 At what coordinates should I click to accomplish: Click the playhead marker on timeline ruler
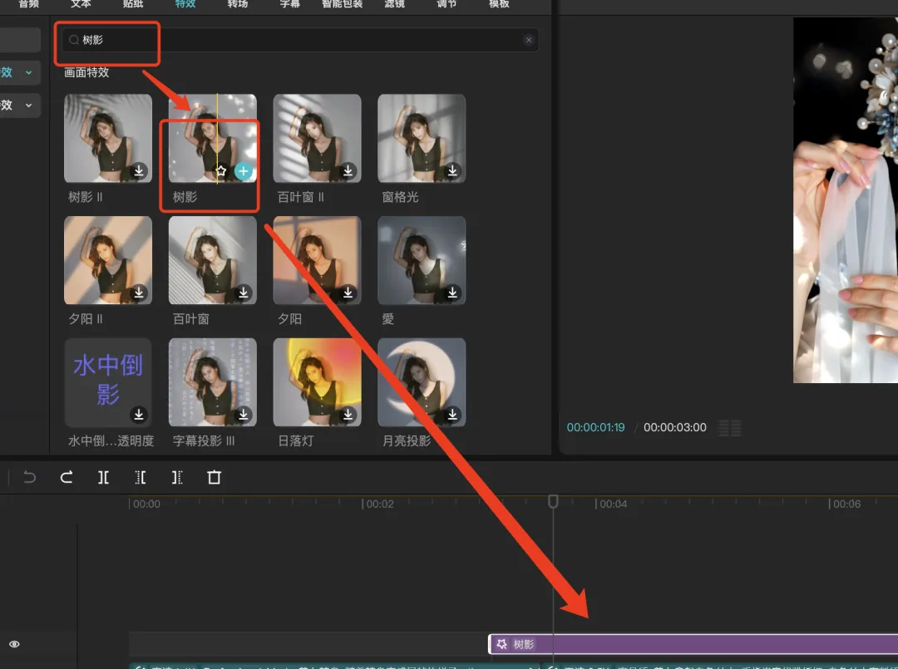click(553, 501)
